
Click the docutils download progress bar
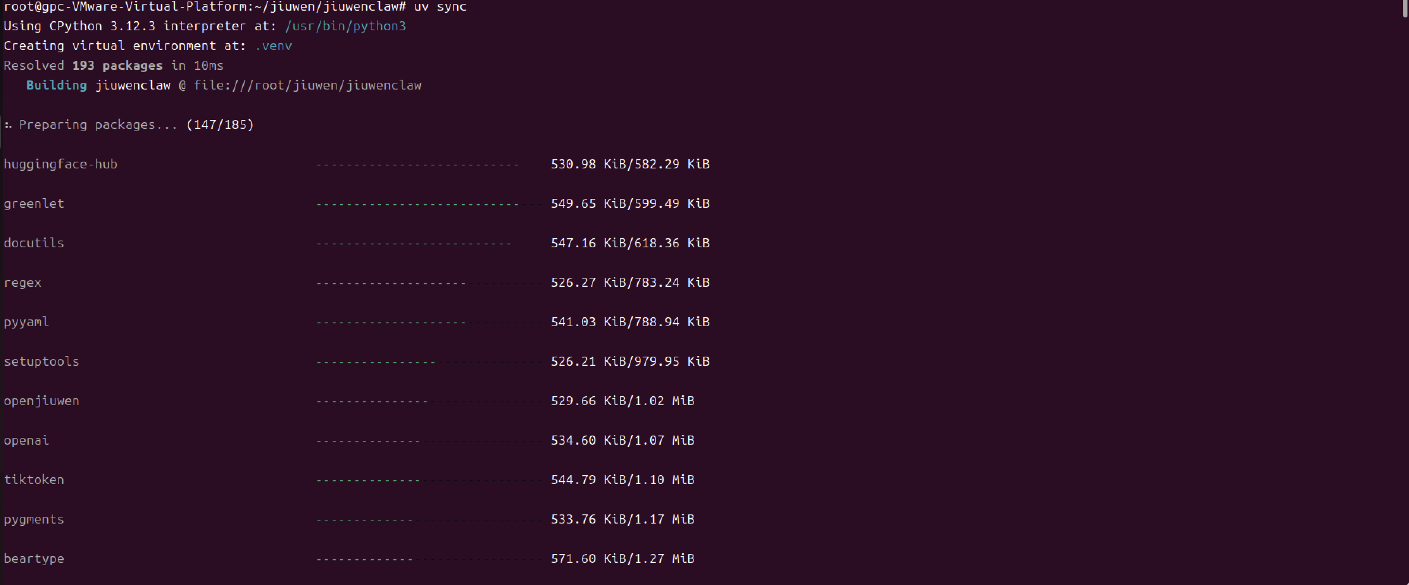[x=430, y=243]
